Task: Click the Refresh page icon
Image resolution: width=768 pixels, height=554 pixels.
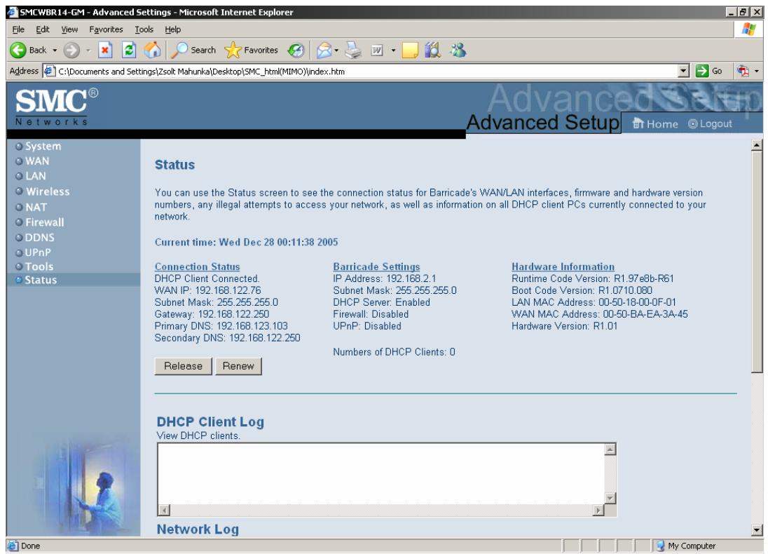Action: tap(129, 50)
